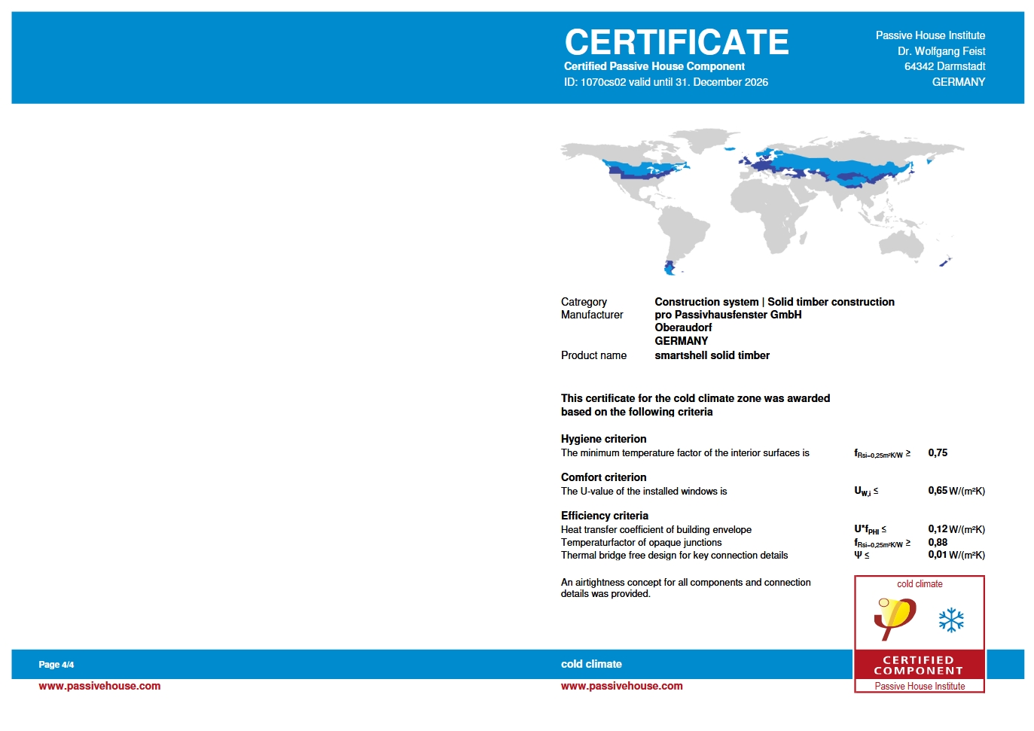Click the red CERTIFIED COMPONENT banner
The image size is (1034, 731).
[919, 665]
